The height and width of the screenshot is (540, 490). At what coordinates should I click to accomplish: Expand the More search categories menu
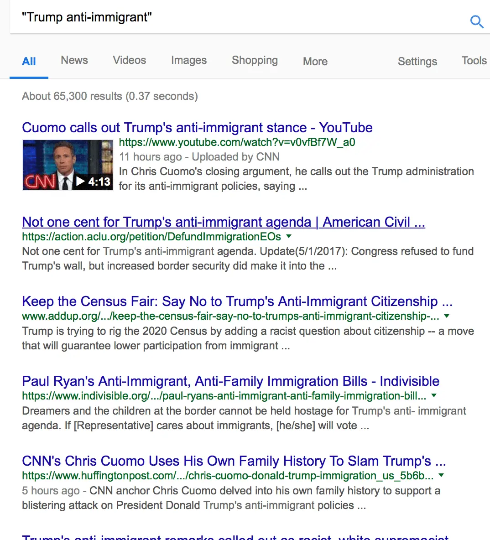pos(315,62)
